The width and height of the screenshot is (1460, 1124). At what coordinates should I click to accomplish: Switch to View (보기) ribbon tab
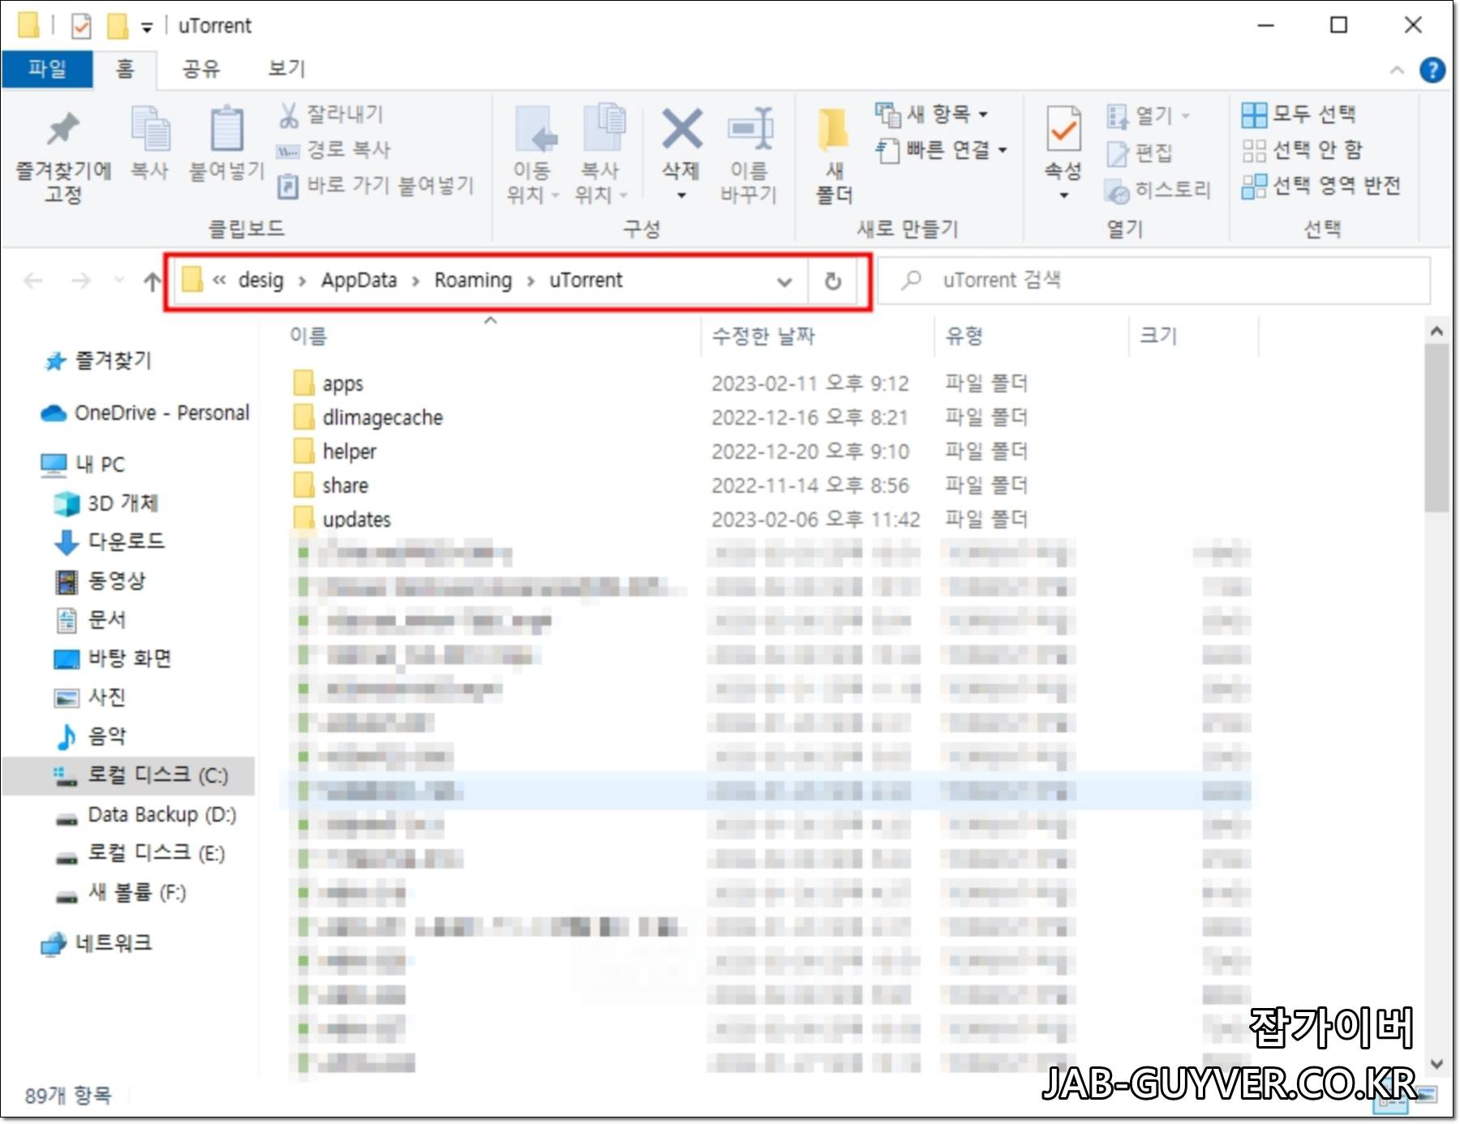pyautogui.click(x=286, y=69)
